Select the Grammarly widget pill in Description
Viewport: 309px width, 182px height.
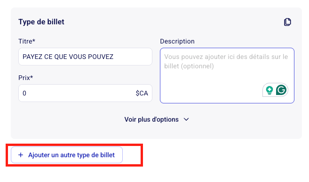(275, 90)
